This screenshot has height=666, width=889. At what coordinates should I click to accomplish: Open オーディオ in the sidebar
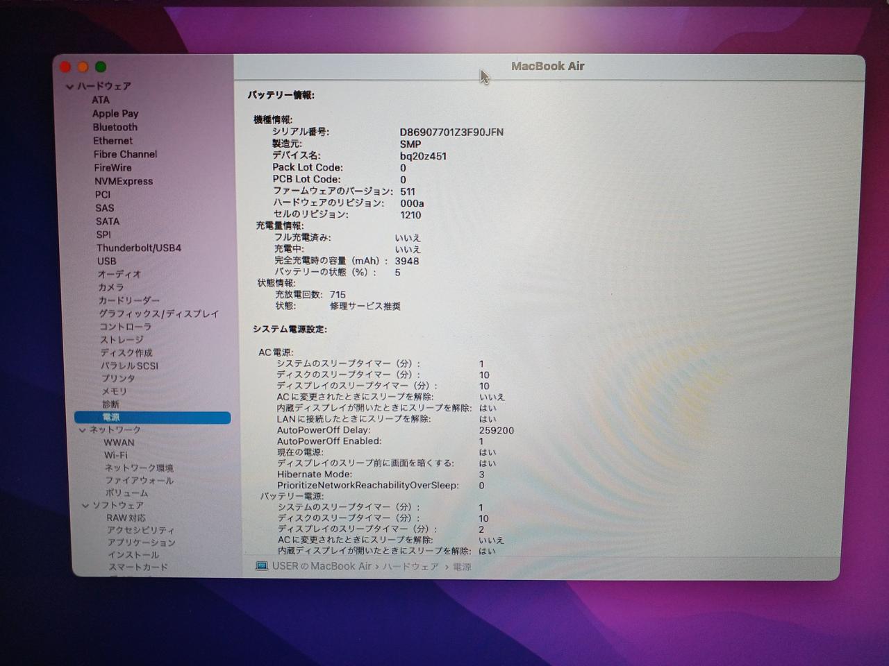tap(119, 274)
